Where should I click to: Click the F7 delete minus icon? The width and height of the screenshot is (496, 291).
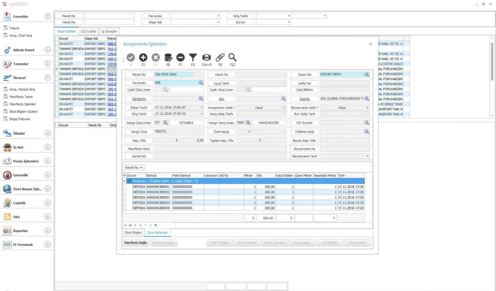(180, 57)
